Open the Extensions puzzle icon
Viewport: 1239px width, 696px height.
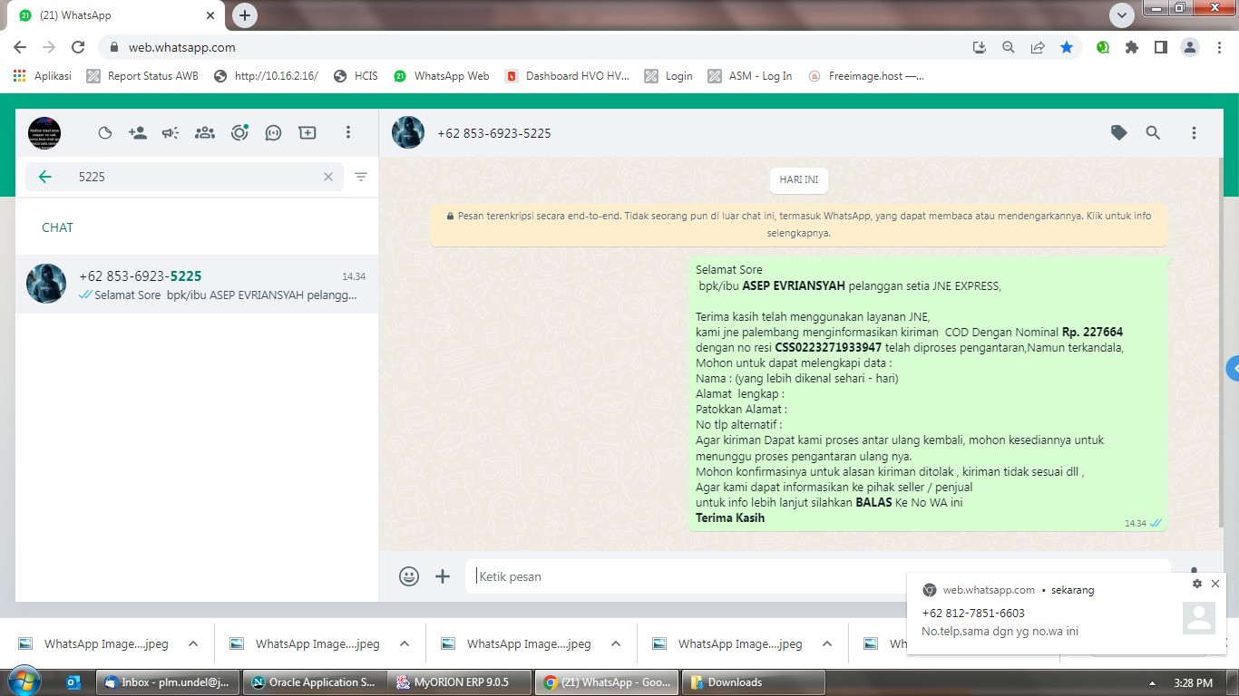click(1131, 47)
